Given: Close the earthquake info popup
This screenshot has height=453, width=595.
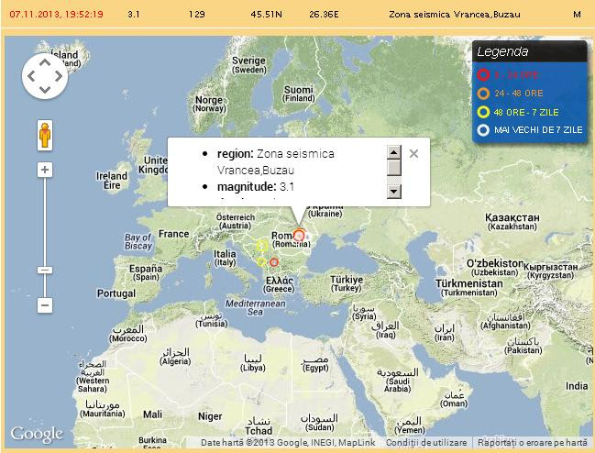Looking at the screenshot, I should pos(413,154).
